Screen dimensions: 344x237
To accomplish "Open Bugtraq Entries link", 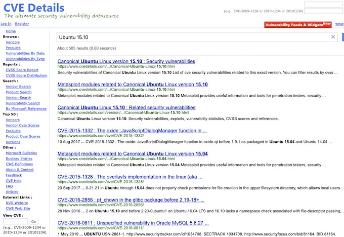I will click(x=19, y=159).
